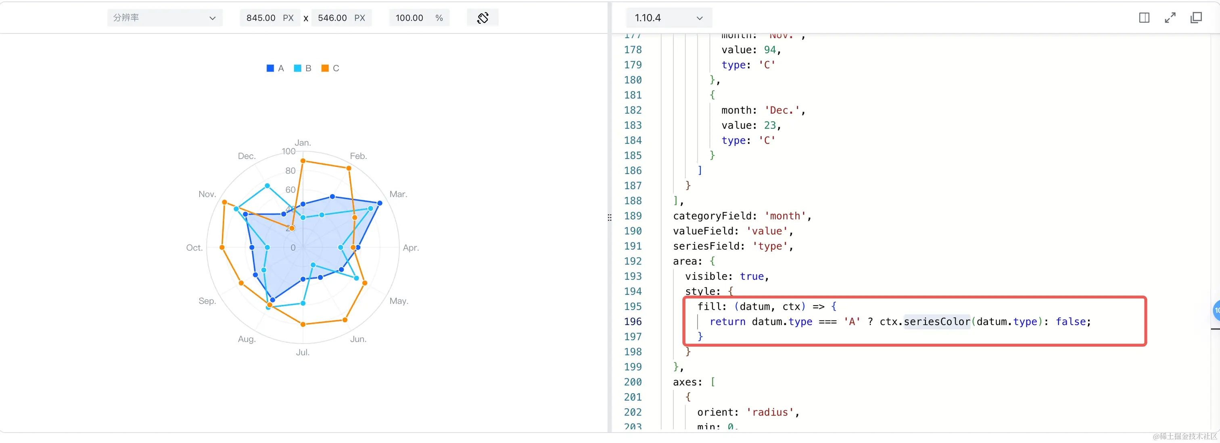Click the expand to fullscreen icon
This screenshot has height=443, width=1220.
coord(1170,18)
